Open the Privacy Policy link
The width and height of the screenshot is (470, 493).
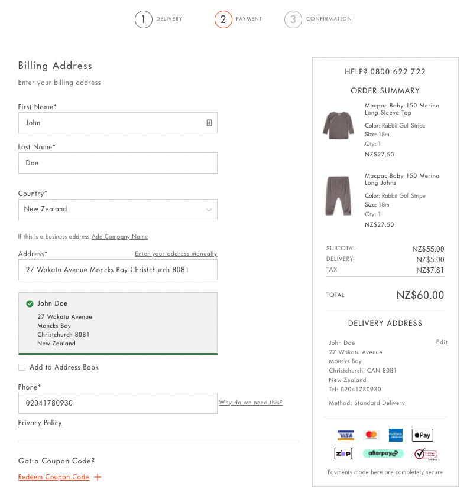pyautogui.click(x=40, y=423)
